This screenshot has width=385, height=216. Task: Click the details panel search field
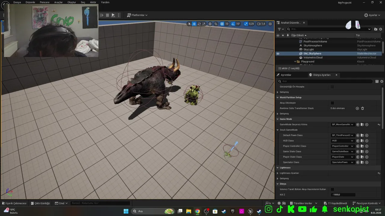[x=325, y=81]
